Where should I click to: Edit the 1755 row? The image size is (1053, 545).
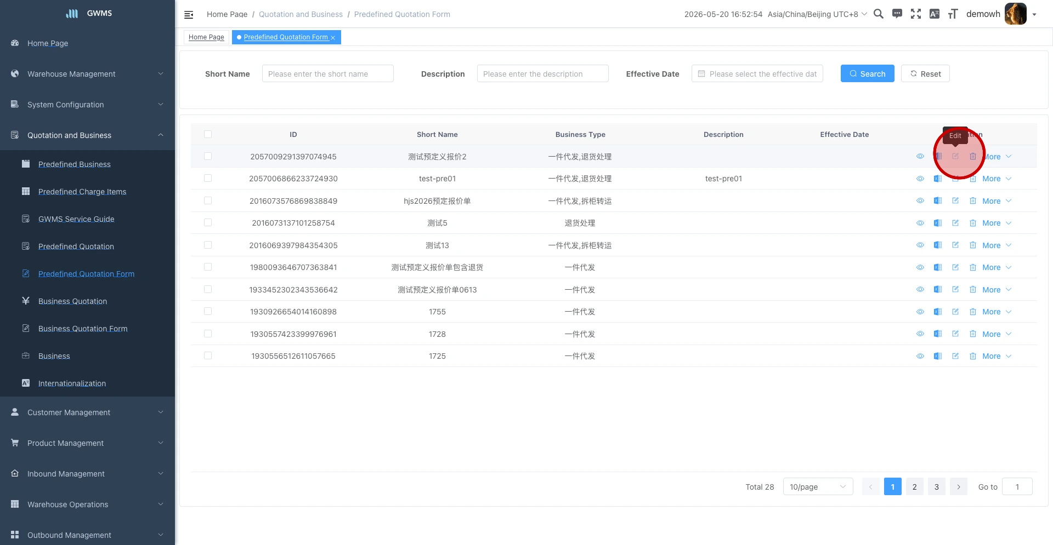[x=955, y=312]
